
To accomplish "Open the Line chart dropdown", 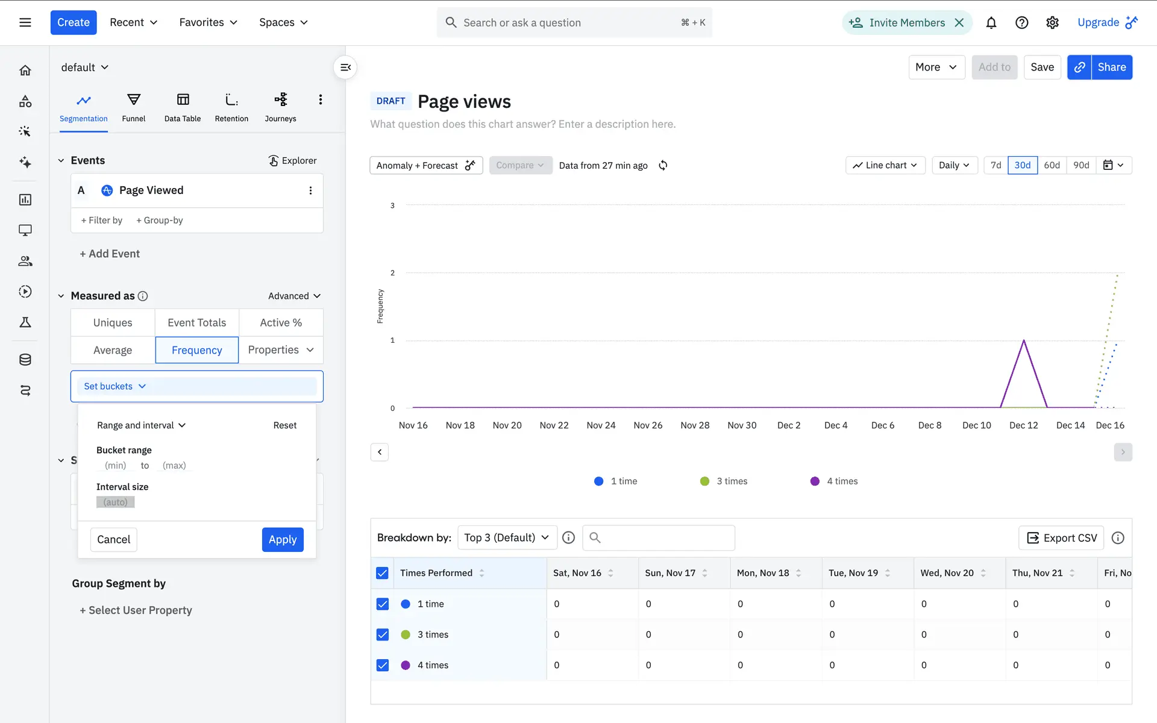I will [885, 165].
